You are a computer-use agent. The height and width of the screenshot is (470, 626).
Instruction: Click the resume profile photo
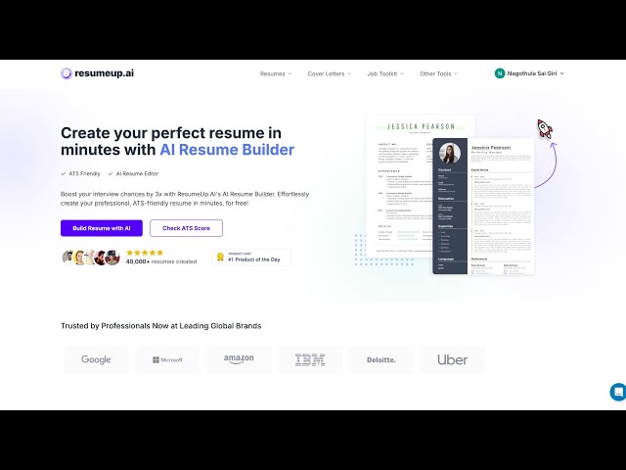450,153
